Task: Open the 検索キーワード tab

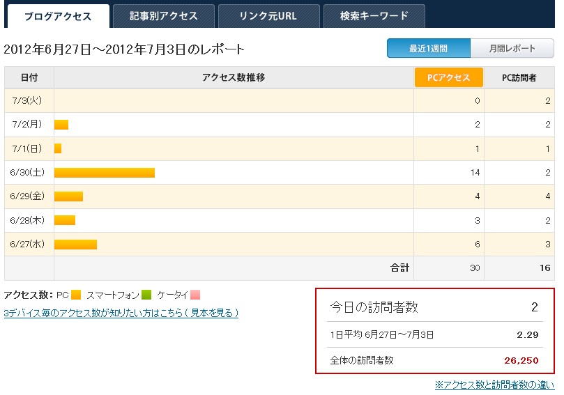Action: pos(374,16)
